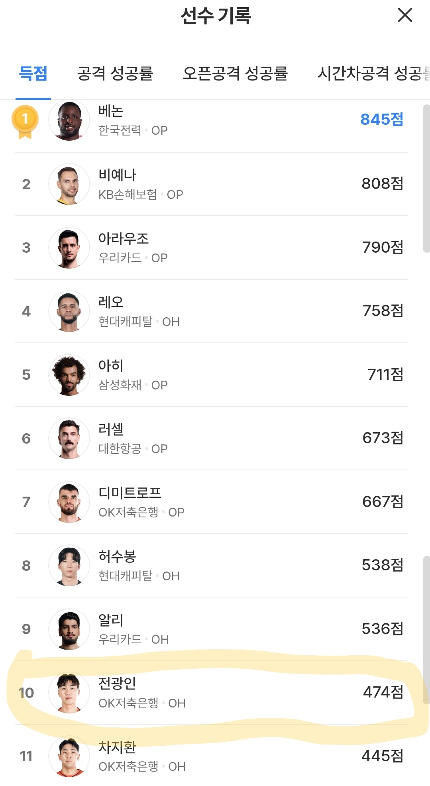The width and height of the screenshot is (430, 786).
Task: Click 비예나 player avatar
Action: (69, 184)
